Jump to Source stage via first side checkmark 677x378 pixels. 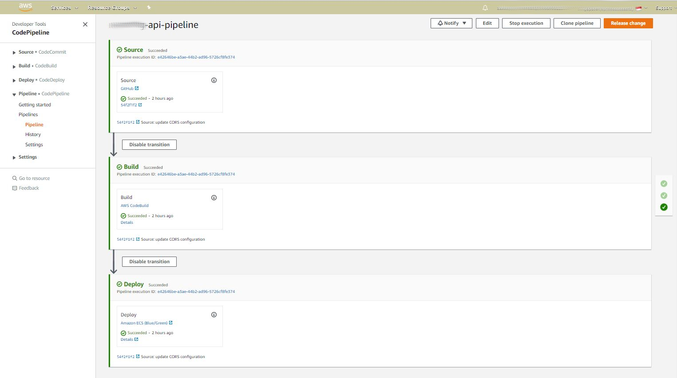click(664, 183)
